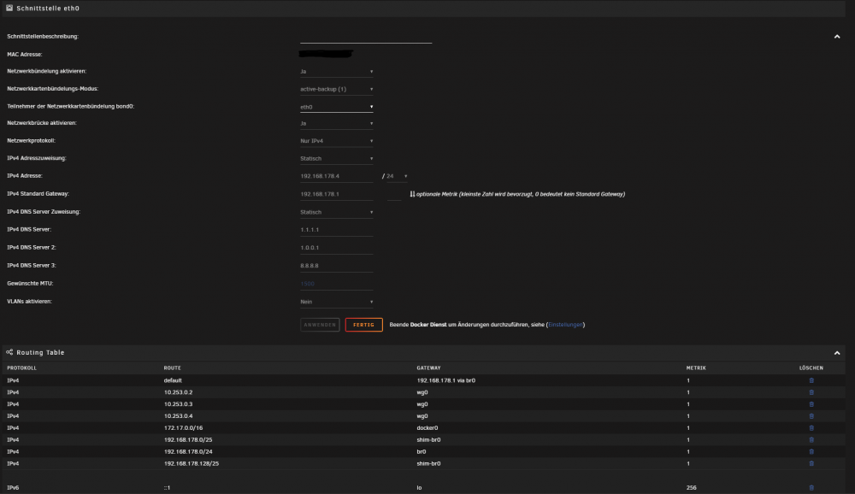Screen dimensions: 855x494
Task: Delete the 10.253.0.3 route
Action: click(811, 404)
